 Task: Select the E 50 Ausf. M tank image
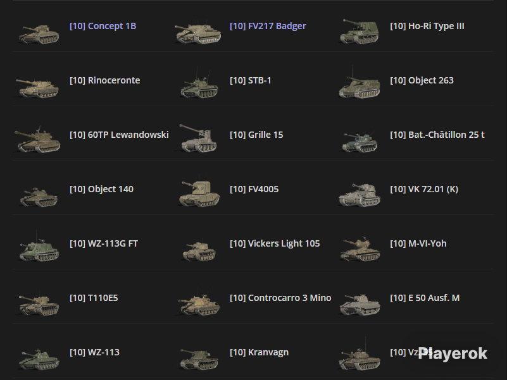pyautogui.click(x=360, y=304)
